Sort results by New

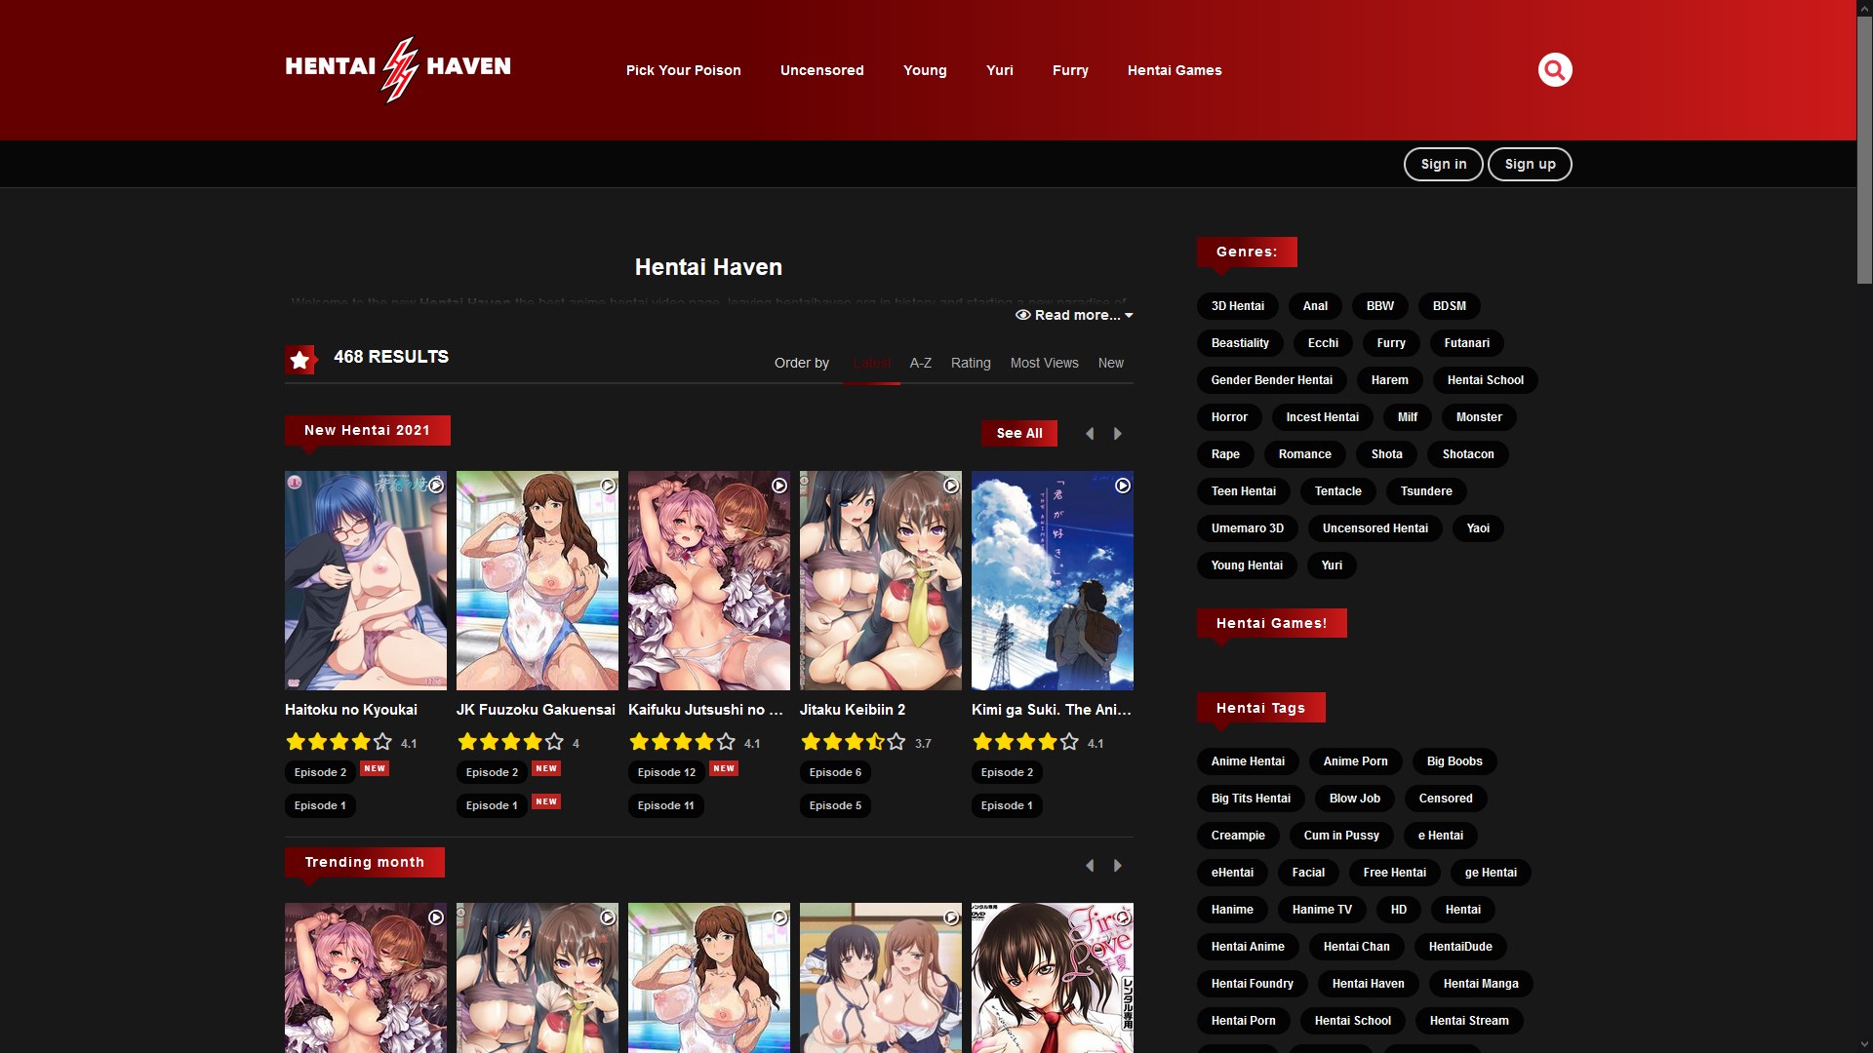[x=1110, y=363]
